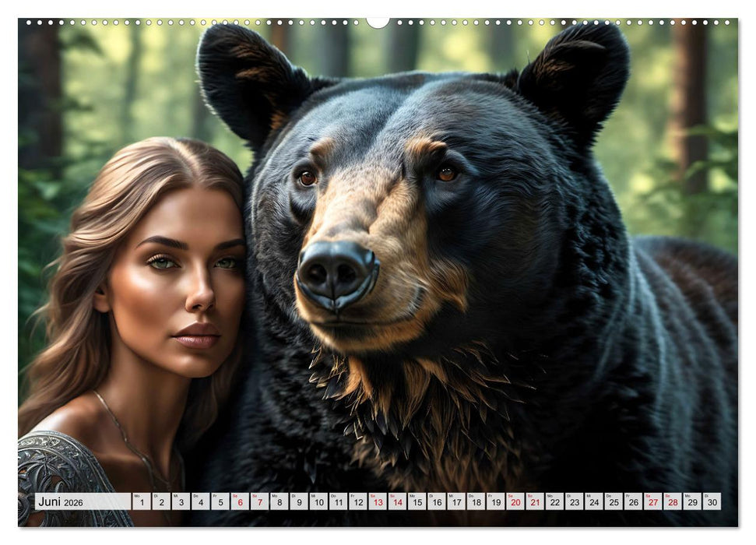The height and width of the screenshot is (545, 756).
Task: Click the red date 21 cell
Action: 535,501
